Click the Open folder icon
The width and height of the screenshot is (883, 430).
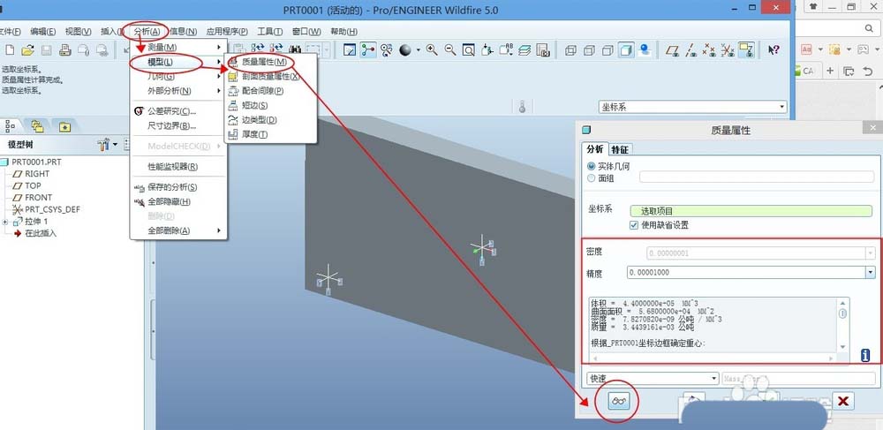[27, 50]
